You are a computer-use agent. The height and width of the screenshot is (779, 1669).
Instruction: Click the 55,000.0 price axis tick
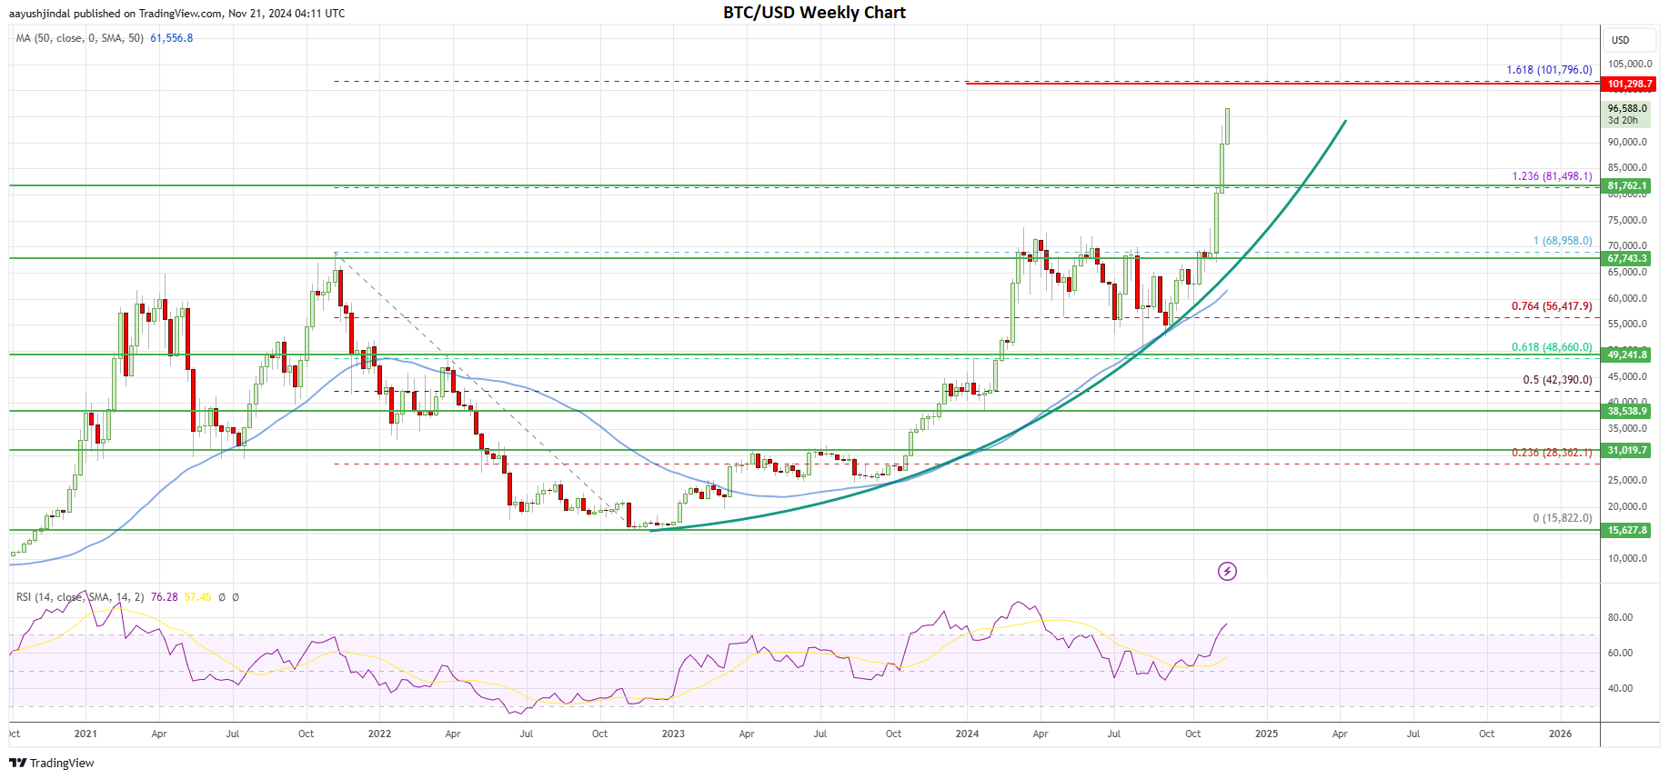(1627, 324)
